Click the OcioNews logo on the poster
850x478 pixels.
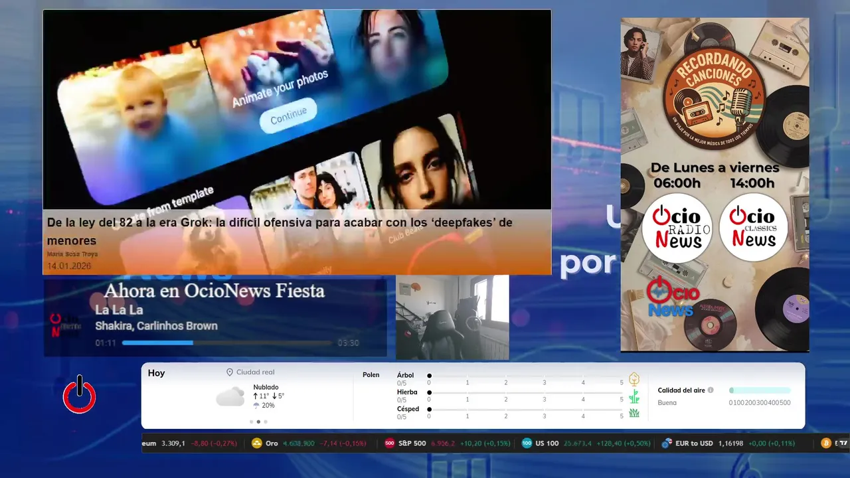[x=673, y=297]
